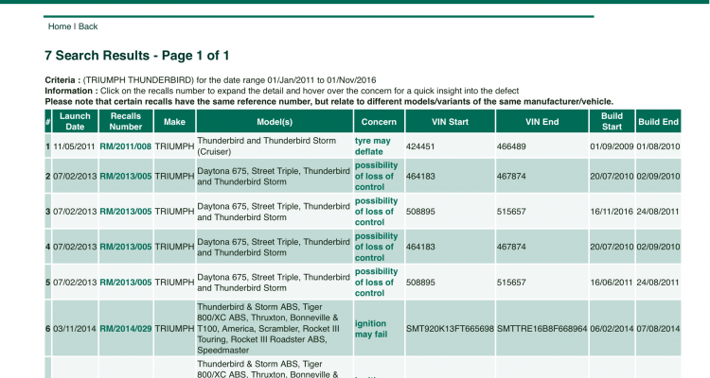Viewport: 710px width, 378px height.
Task: Click the launch date 03/11/2014
Action: point(74,329)
